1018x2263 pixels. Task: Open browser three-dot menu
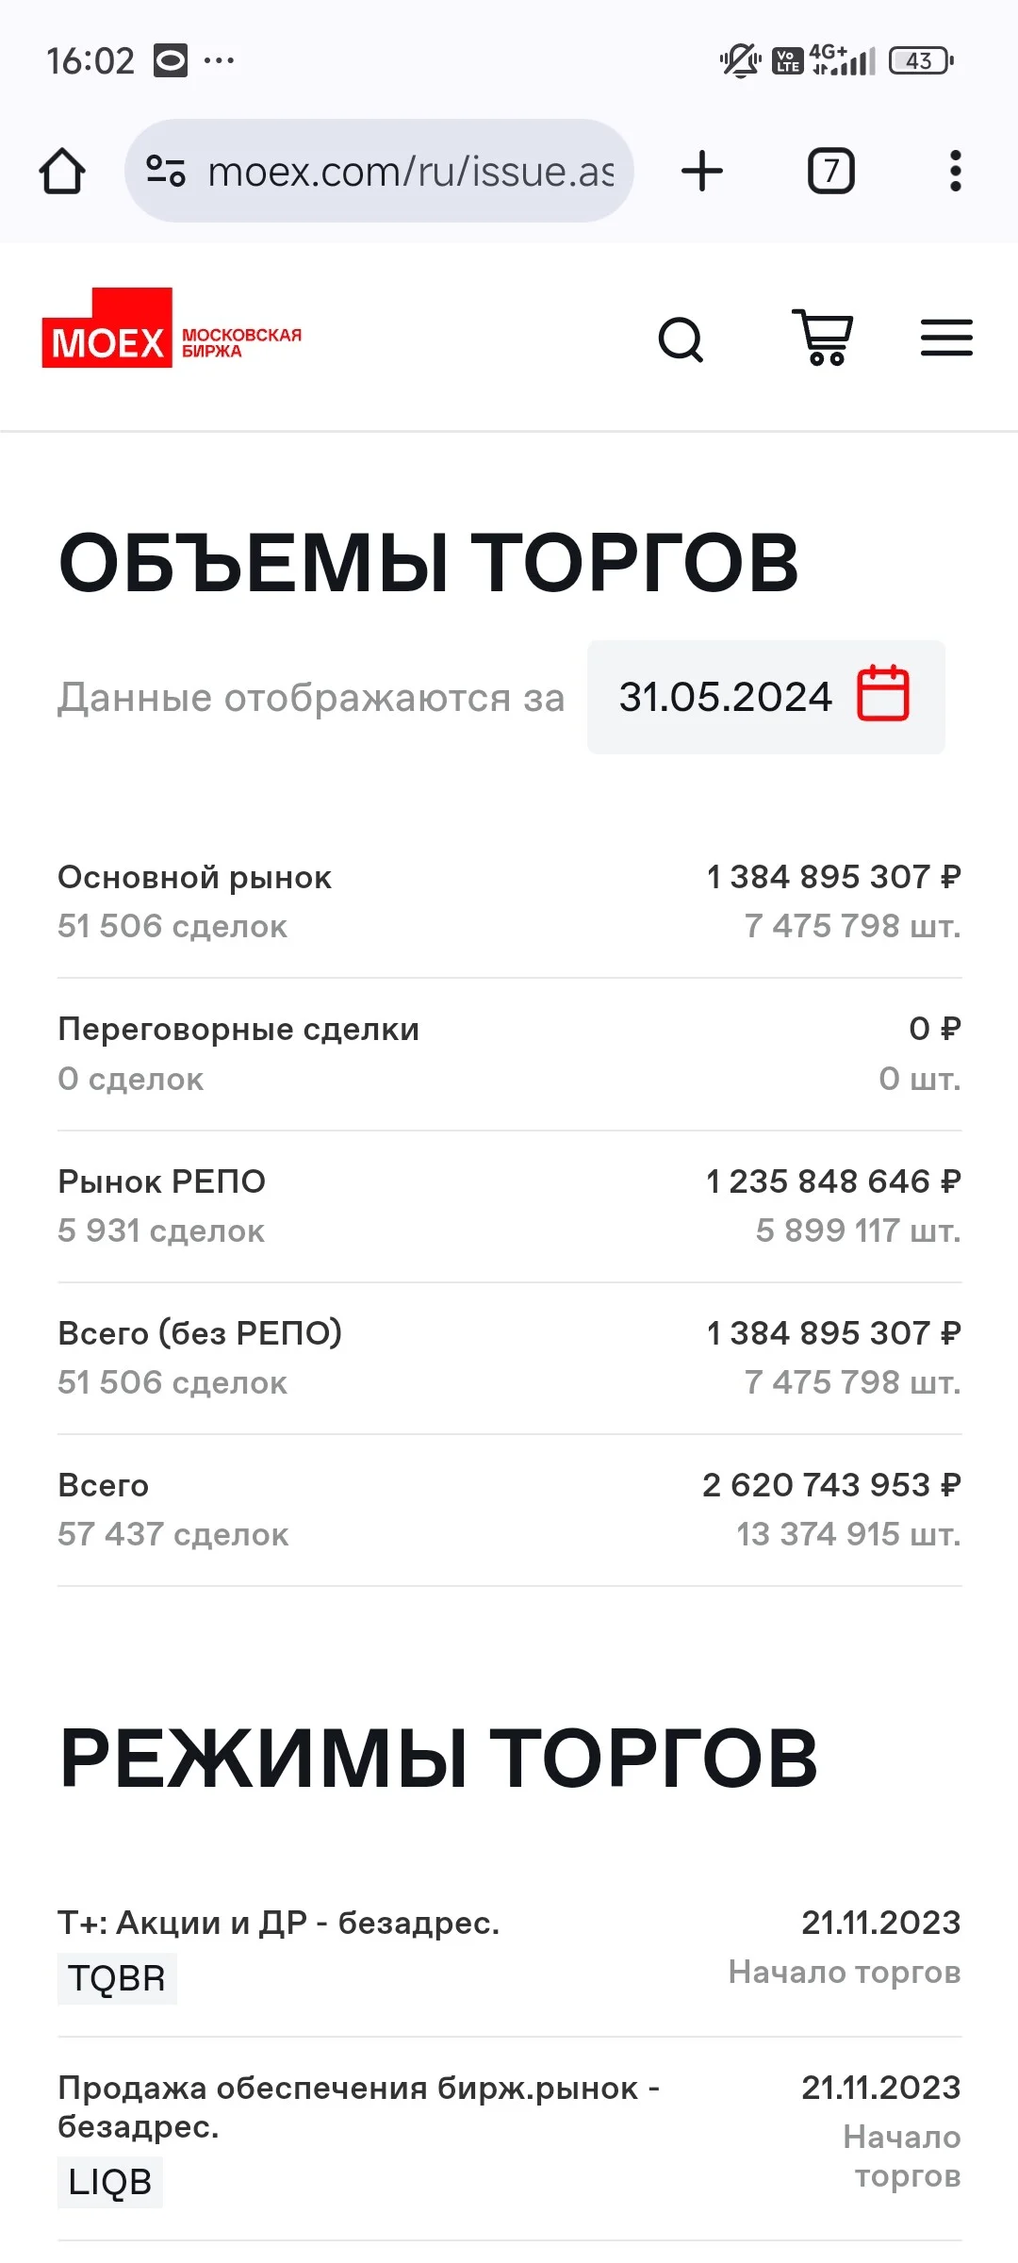(955, 171)
